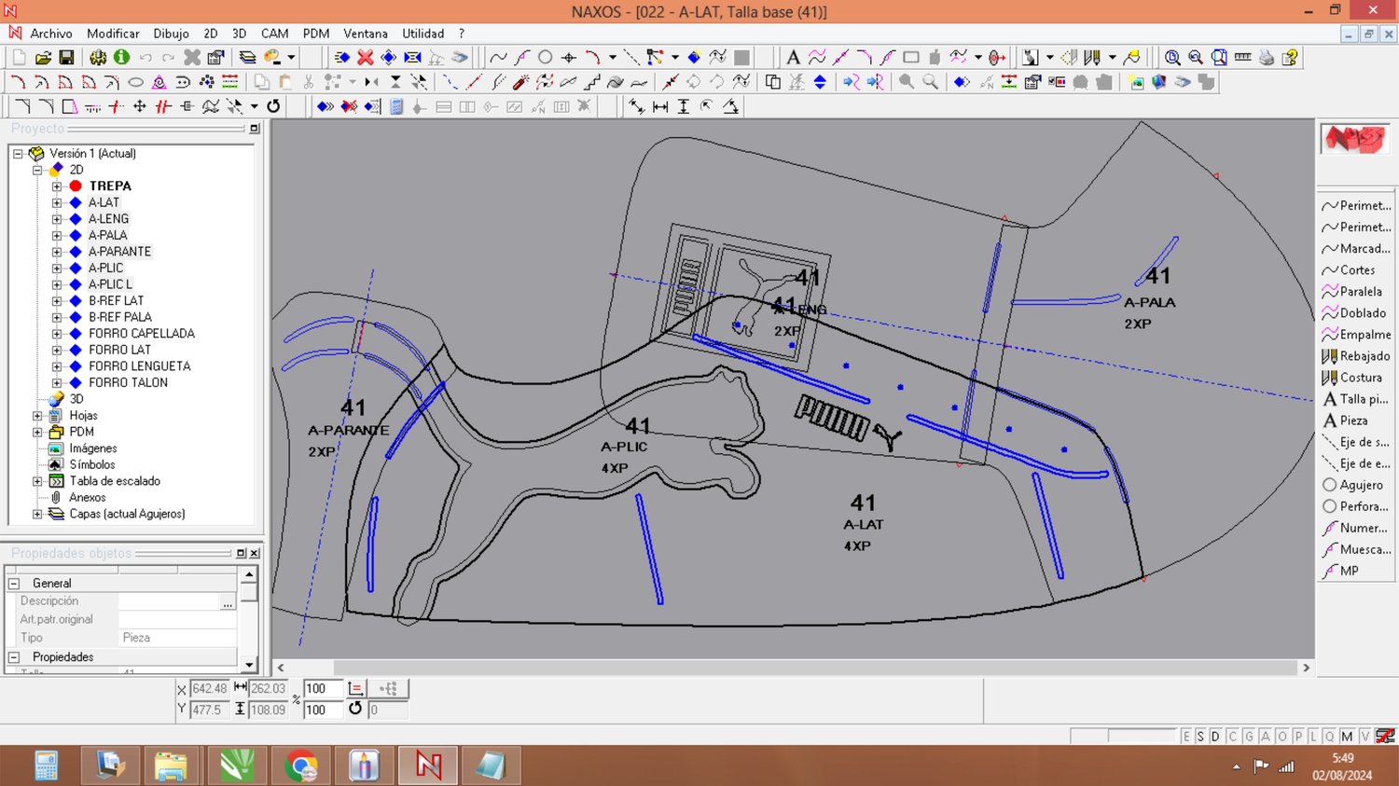
Task: Open the palette icon dropdown arrow
Action: (291, 58)
